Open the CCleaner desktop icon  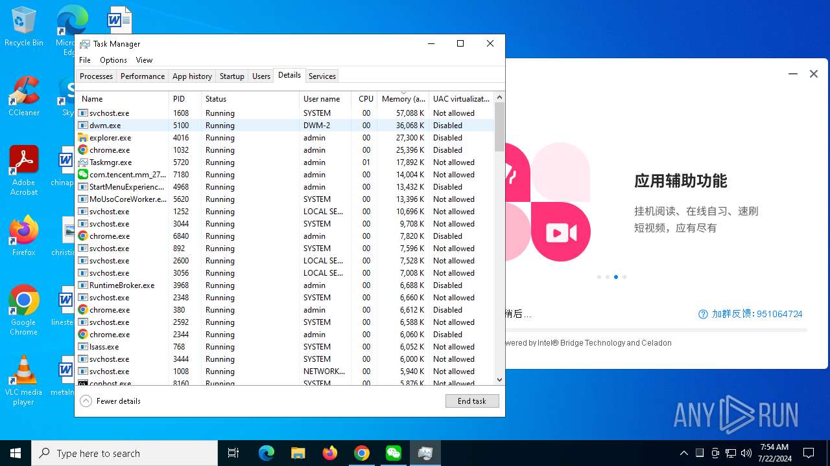point(24,96)
